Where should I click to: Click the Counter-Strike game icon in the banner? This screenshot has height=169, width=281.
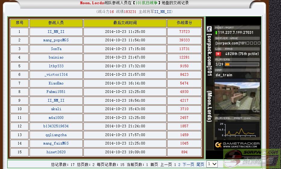209,30
